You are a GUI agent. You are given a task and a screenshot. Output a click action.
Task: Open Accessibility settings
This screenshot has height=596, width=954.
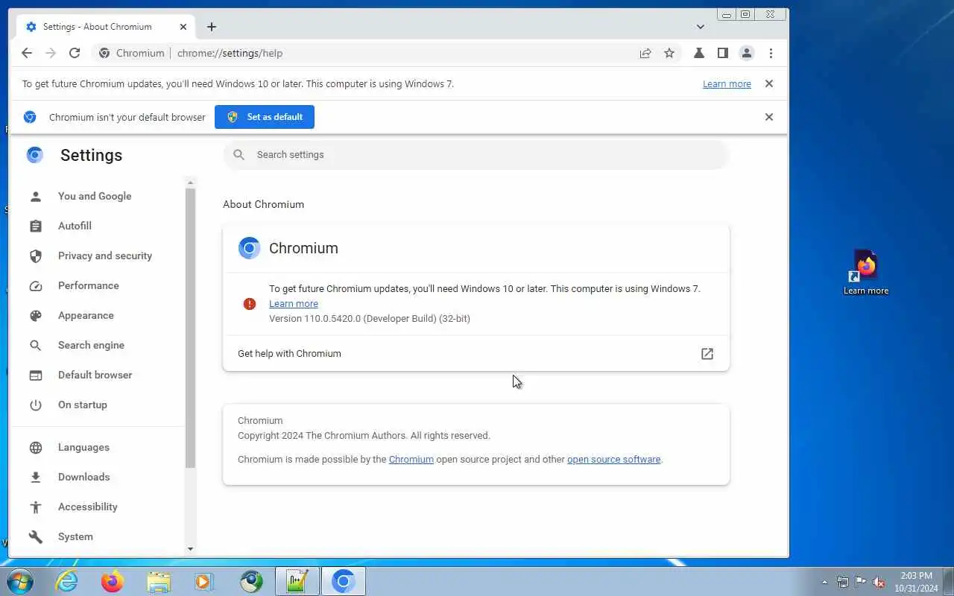coord(87,507)
